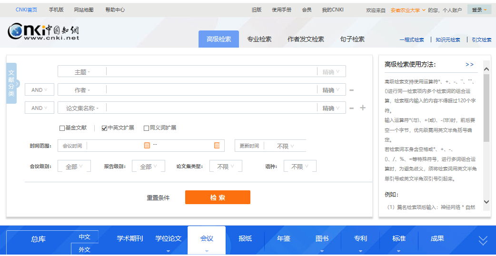Image resolution: width=496 pixels, height=256 pixels.
Task: Expand more database categories chevron
Action: tap(483, 241)
